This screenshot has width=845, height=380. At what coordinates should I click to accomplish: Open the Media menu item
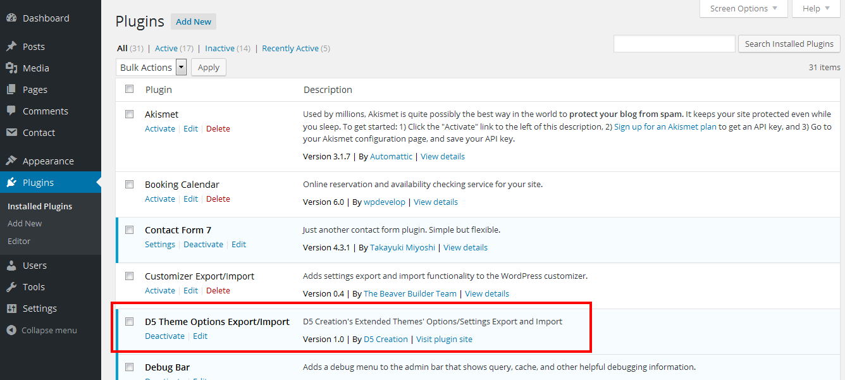pos(35,68)
